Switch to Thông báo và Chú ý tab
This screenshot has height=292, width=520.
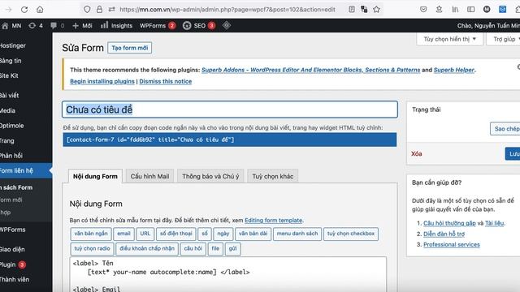click(x=210, y=177)
